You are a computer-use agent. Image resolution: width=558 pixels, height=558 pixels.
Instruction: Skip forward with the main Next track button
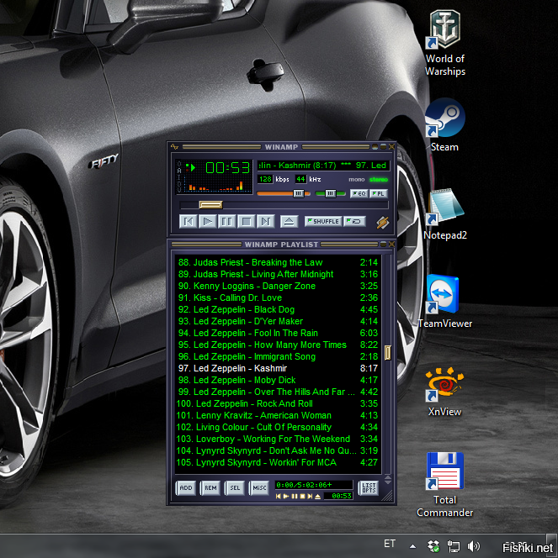[x=265, y=222]
